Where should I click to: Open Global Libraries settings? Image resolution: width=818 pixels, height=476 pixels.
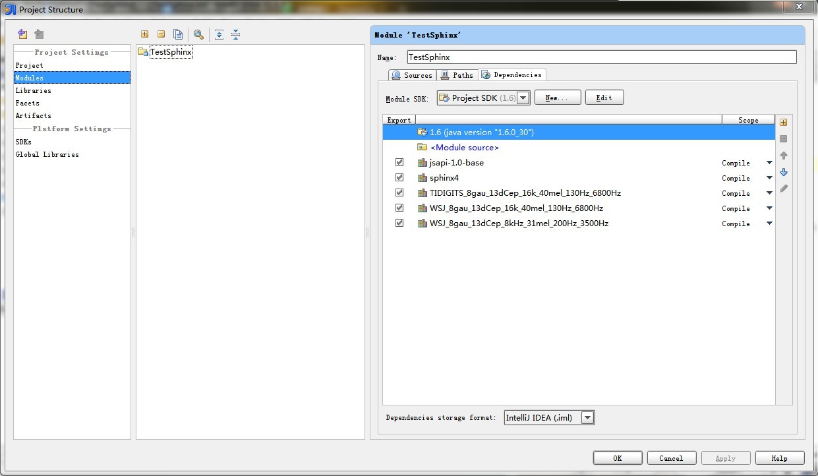click(x=47, y=154)
